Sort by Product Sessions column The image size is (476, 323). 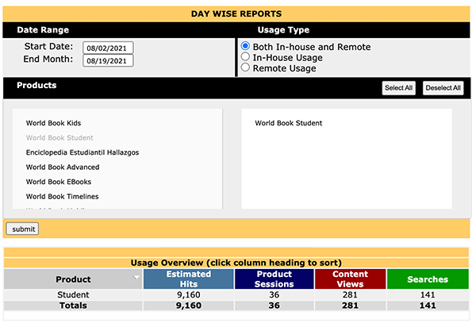(274, 279)
